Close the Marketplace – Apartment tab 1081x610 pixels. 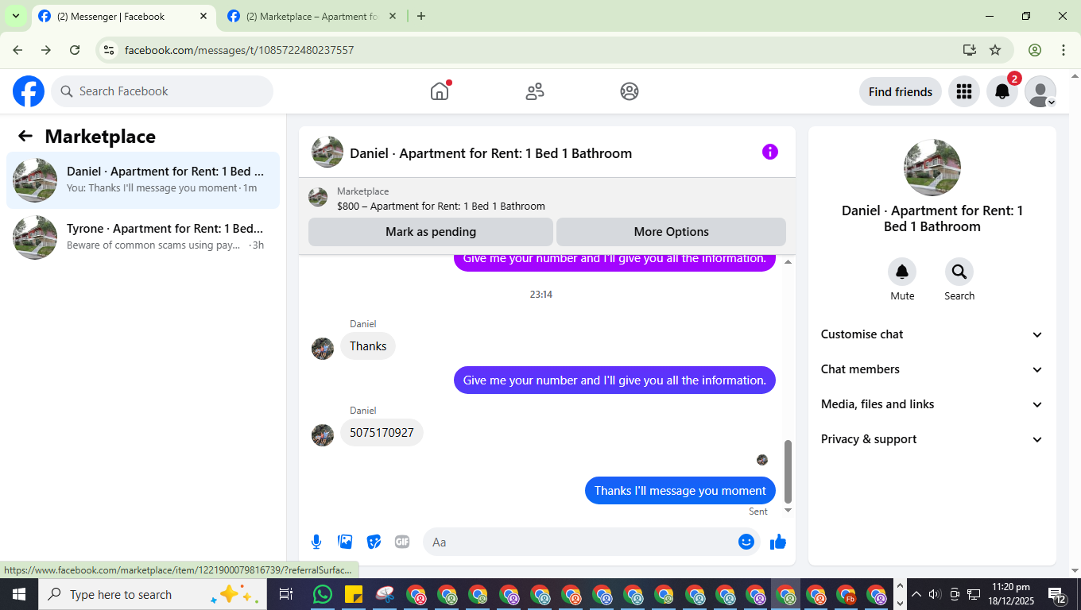pos(393,16)
